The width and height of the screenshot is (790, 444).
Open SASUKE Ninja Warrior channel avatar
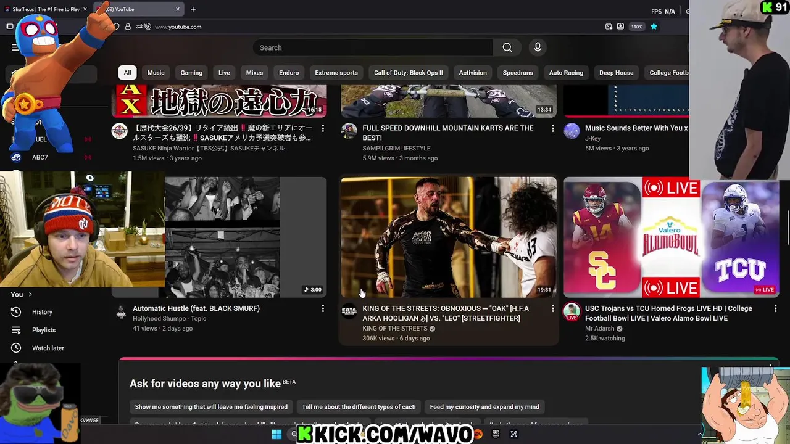click(119, 131)
